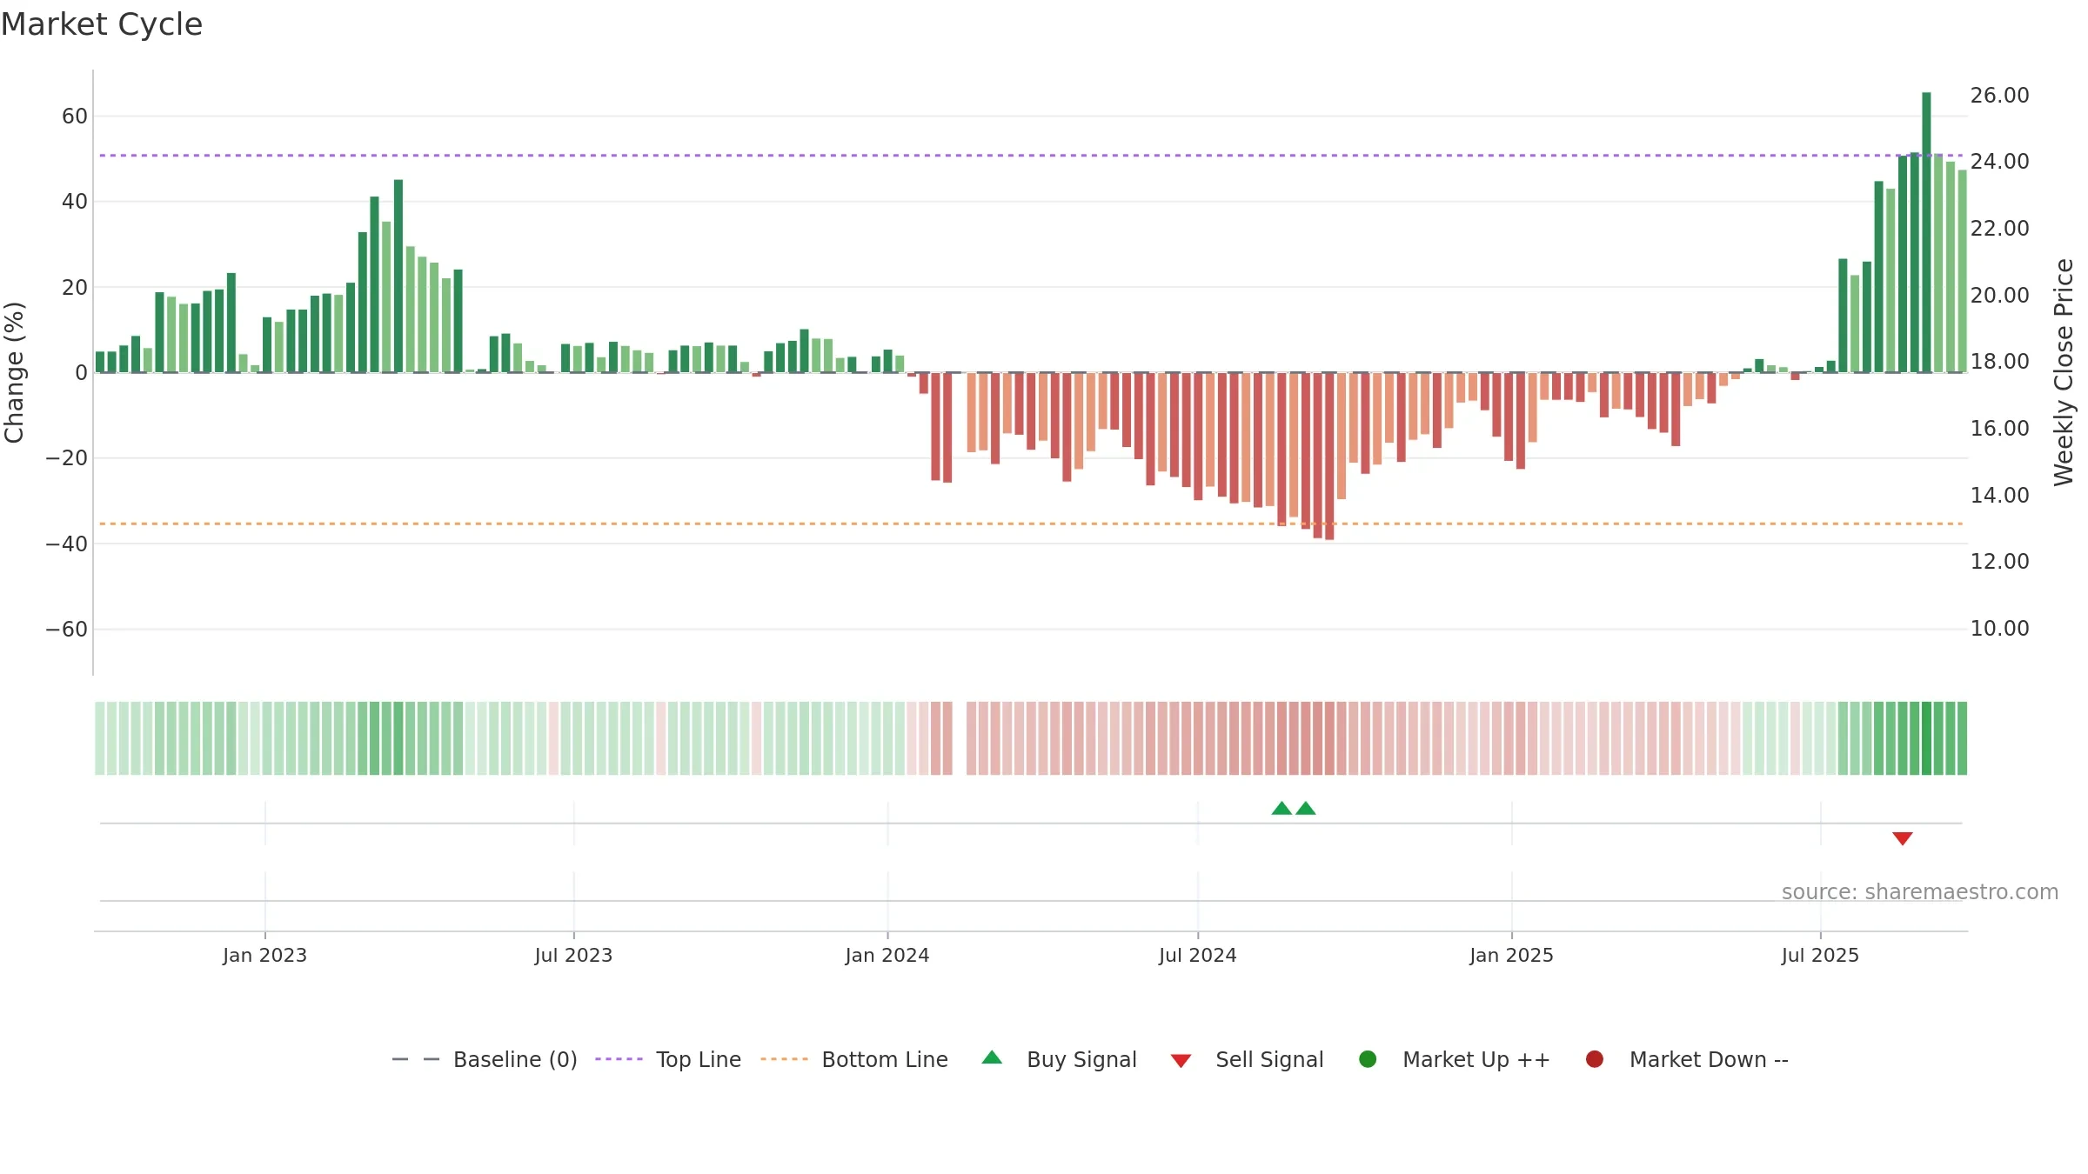2088x1174 pixels.
Task: Click the tallest green bar above 60 percent
Action: (1927, 232)
